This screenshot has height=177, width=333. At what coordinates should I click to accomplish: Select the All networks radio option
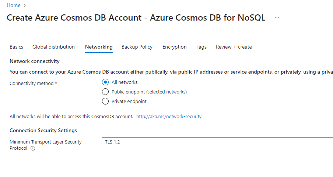[x=105, y=82]
